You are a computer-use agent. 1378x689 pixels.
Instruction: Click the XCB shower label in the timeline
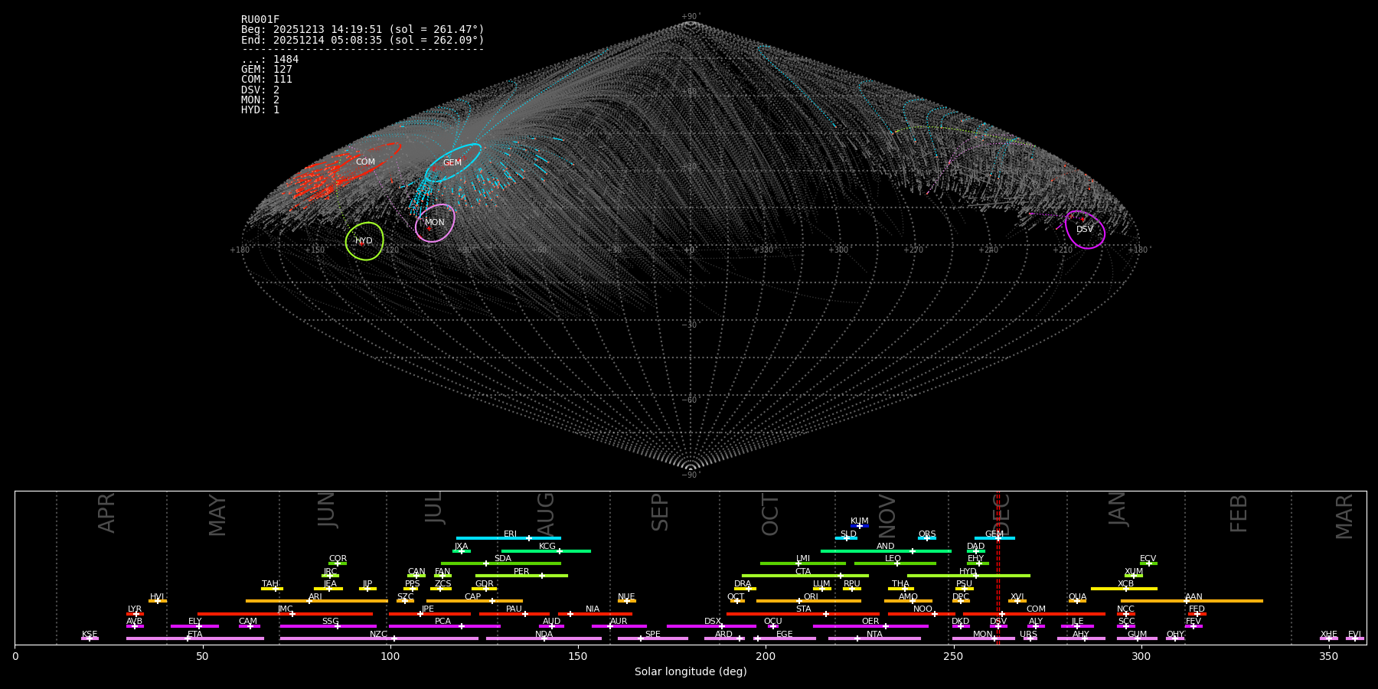1125,583
